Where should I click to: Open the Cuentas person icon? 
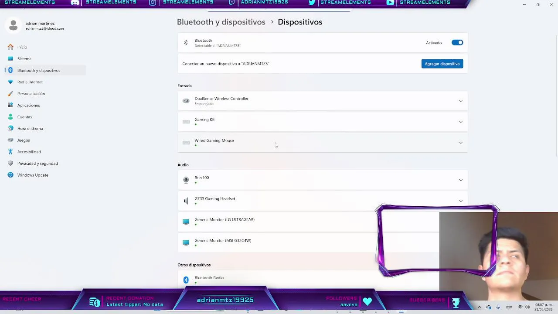click(10, 117)
